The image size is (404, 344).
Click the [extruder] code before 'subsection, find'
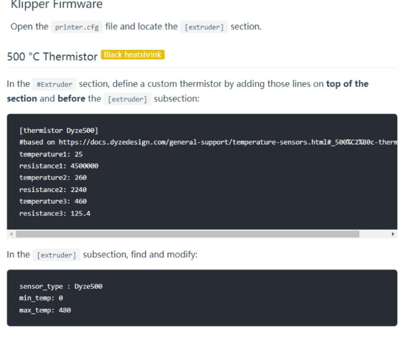pyautogui.click(x=56, y=255)
